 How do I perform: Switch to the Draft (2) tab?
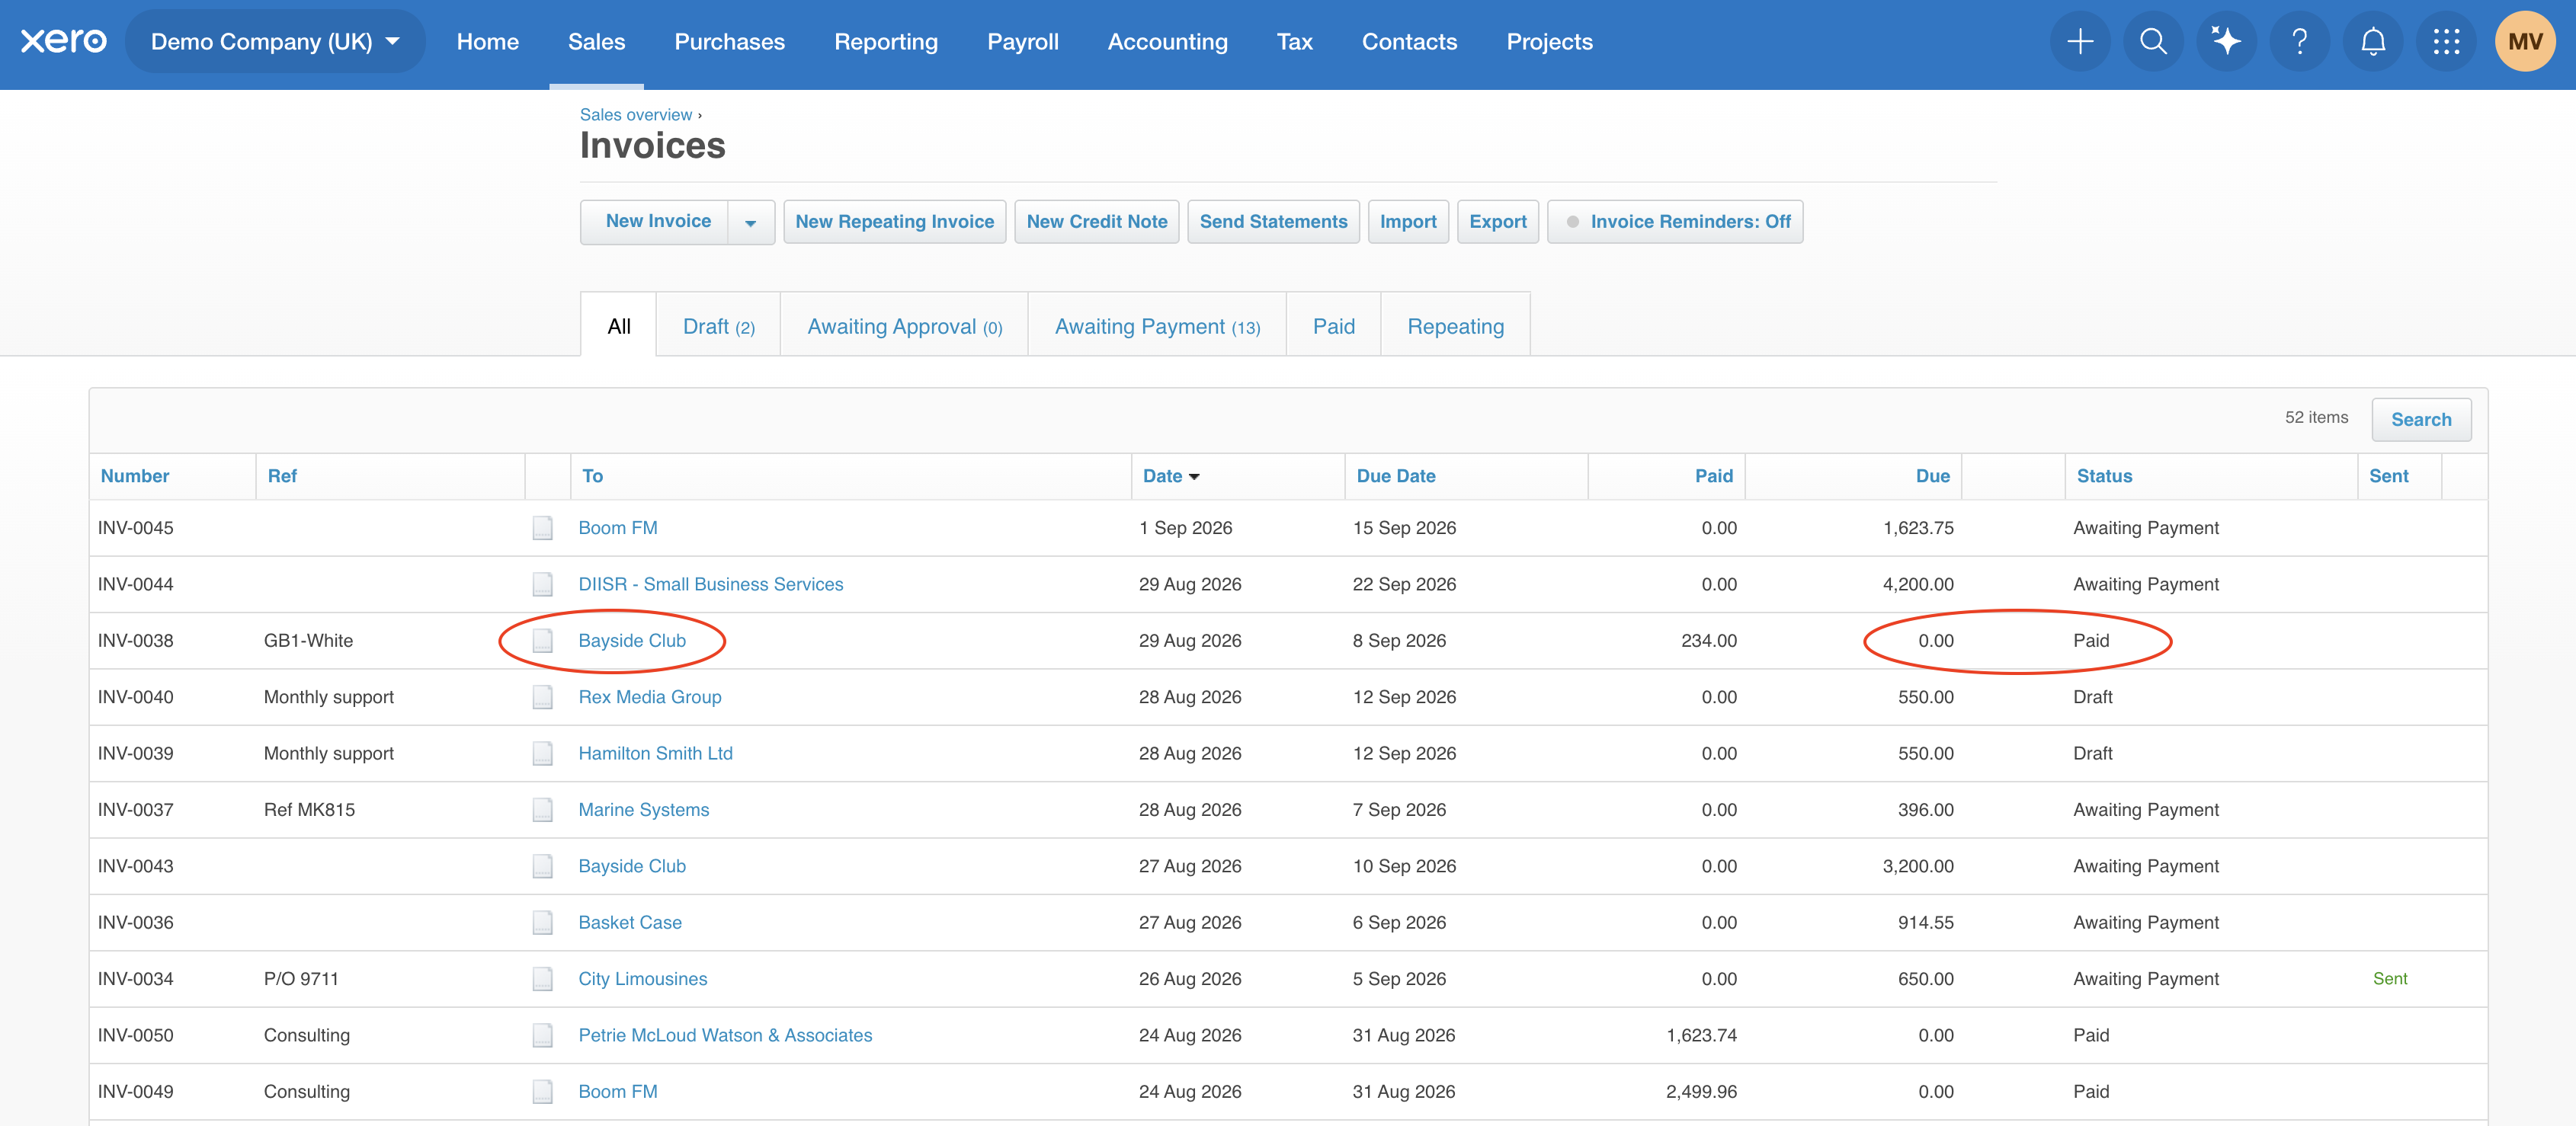click(718, 326)
